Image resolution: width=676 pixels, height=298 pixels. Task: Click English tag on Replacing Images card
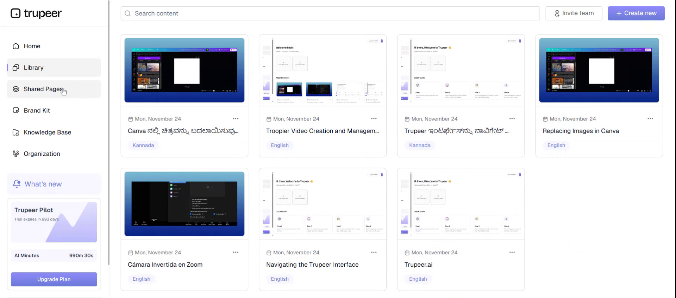[x=556, y=145]
